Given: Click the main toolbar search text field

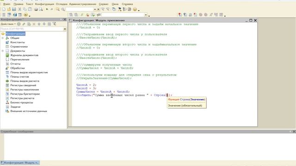Looking at the screenshot, I should coord(80,9).
